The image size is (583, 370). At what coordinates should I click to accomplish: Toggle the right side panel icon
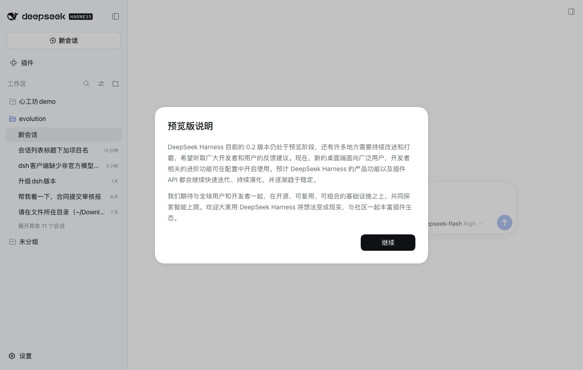[x=571, y=12]
